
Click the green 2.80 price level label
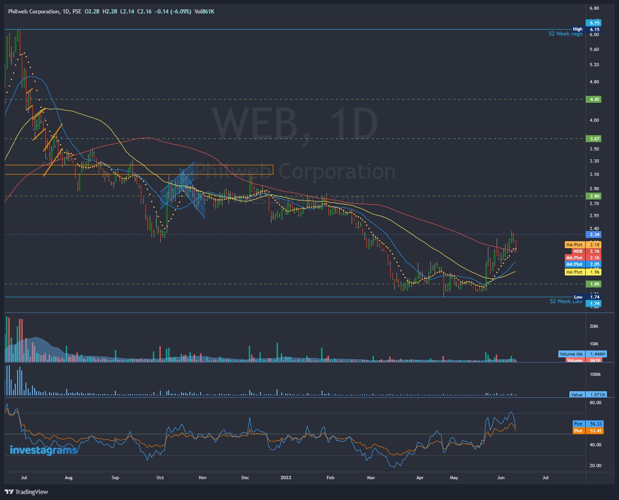point(594,196)
